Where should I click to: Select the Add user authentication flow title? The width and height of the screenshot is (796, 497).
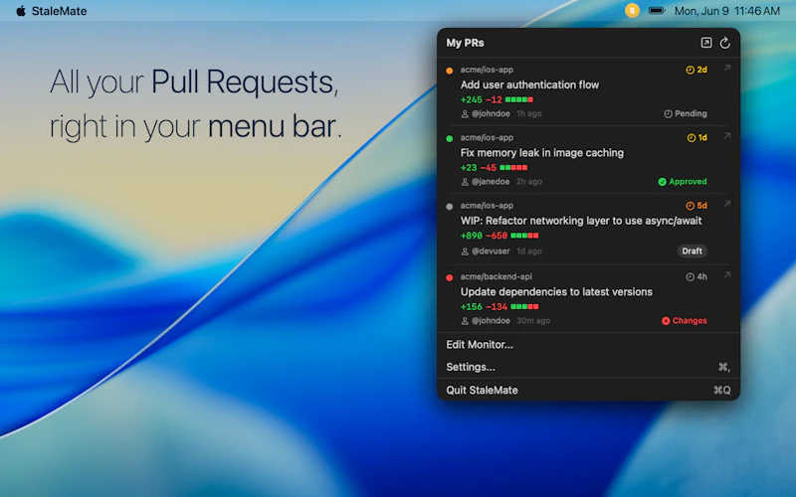(x=529, y=84)
